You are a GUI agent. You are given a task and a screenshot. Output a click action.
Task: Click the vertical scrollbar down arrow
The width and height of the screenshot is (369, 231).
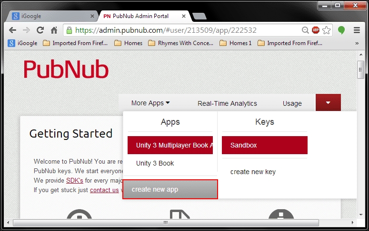coord(361,214)
